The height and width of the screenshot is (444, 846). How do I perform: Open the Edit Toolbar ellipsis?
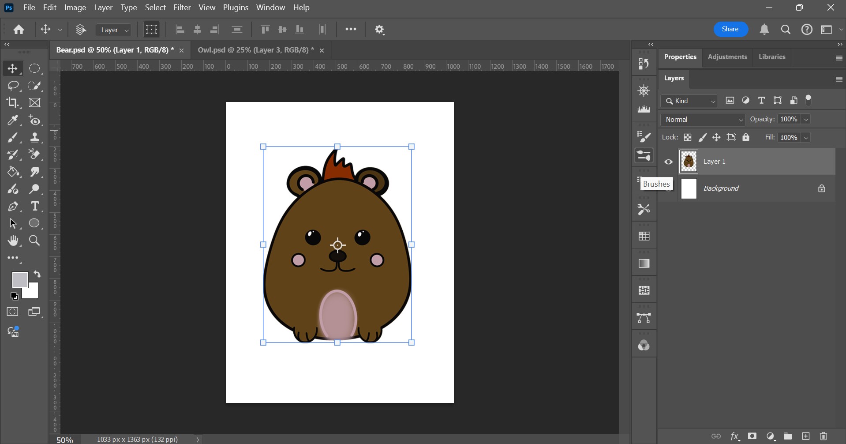point(13,258)
